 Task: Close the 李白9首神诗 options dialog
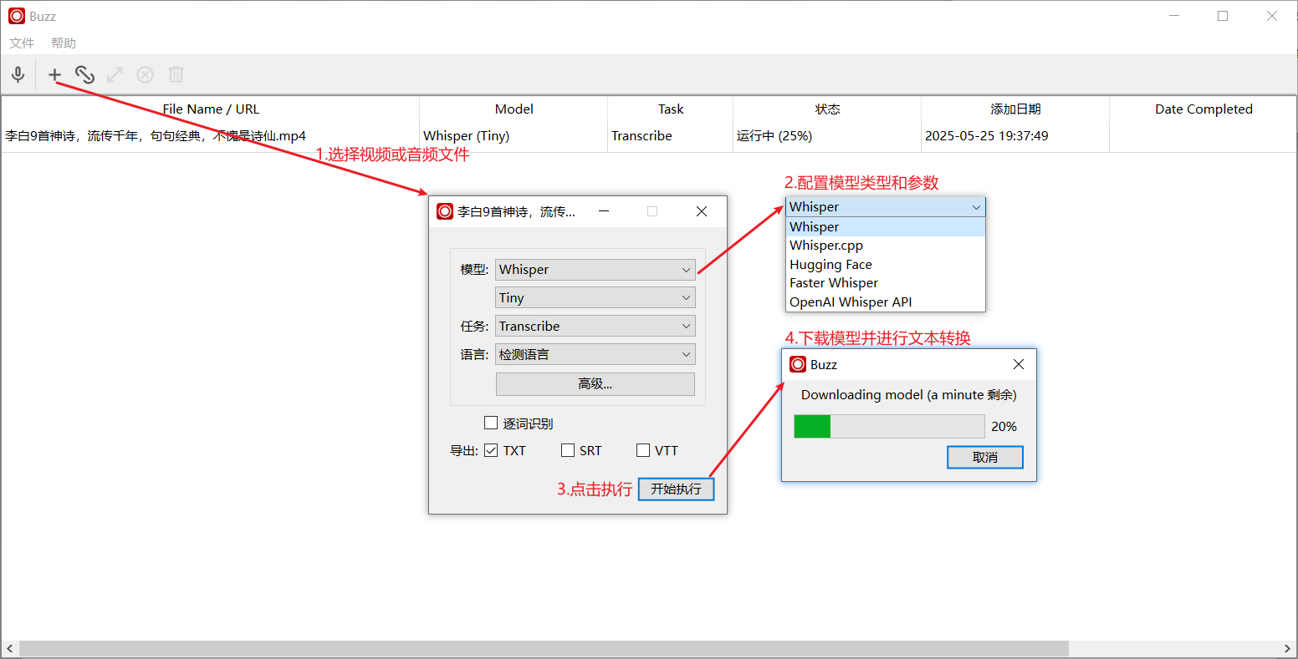(702, 211)
